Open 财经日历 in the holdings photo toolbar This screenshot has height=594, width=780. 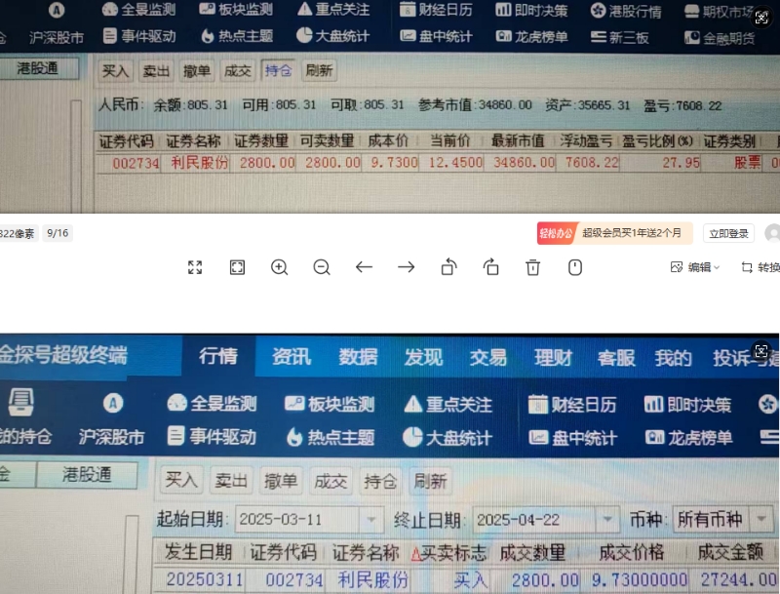436,10
